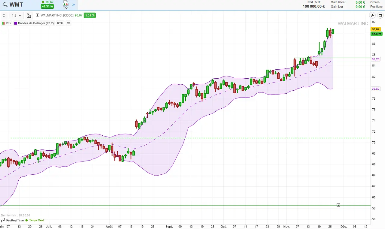Open the indicators icon next to timeframe
This screenshot has width=385, height=229.
[x=29, y=15]
